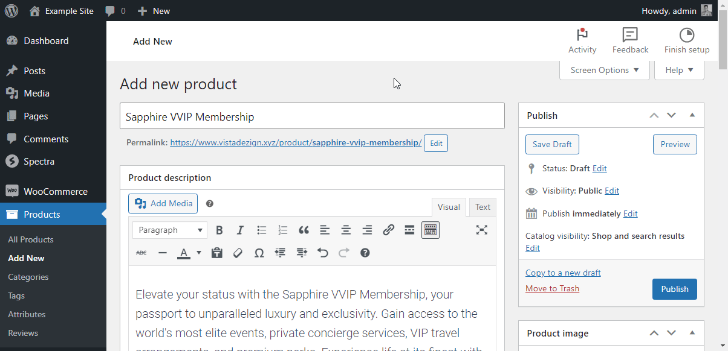728x351 pixels.
Task: Open product Attributes submenu
Action: 27,314
